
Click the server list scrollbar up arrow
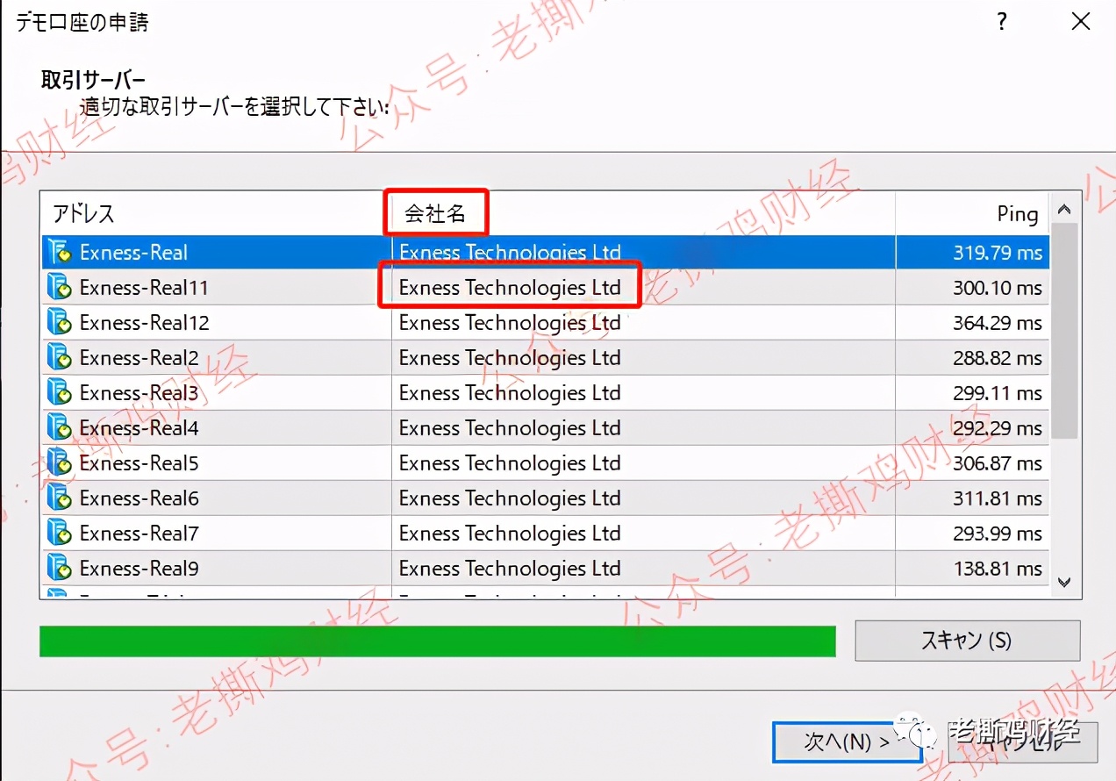(1064, 210)
